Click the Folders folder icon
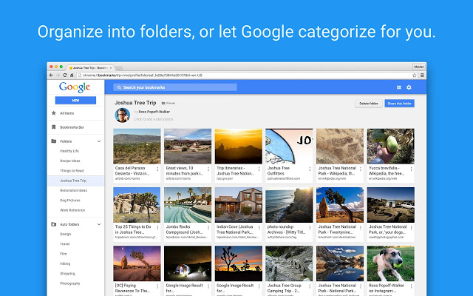This screenshot has width=473, height=296. click(x=54, y=141)
